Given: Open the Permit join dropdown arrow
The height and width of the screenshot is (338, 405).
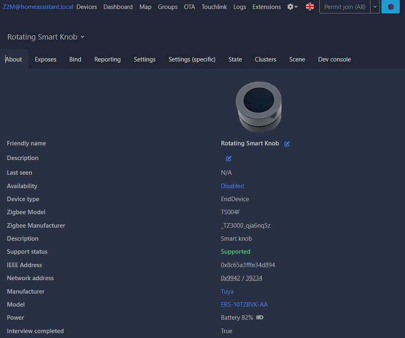Looking at the screenshot, I should 375,7.
